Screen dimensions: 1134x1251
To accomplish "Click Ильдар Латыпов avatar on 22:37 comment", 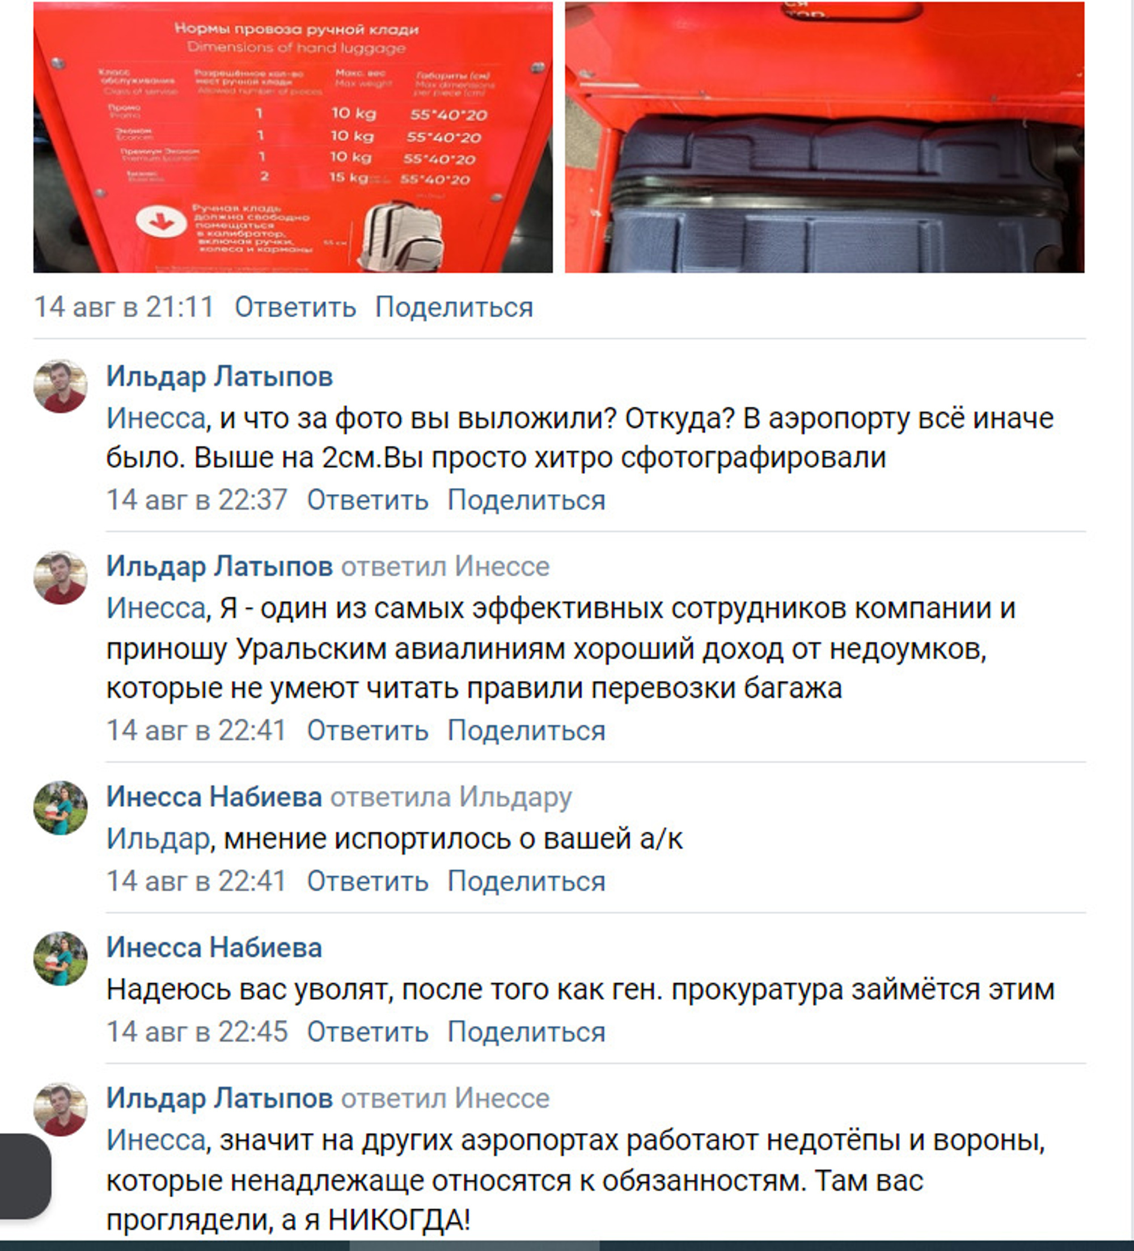I will 60,386.
